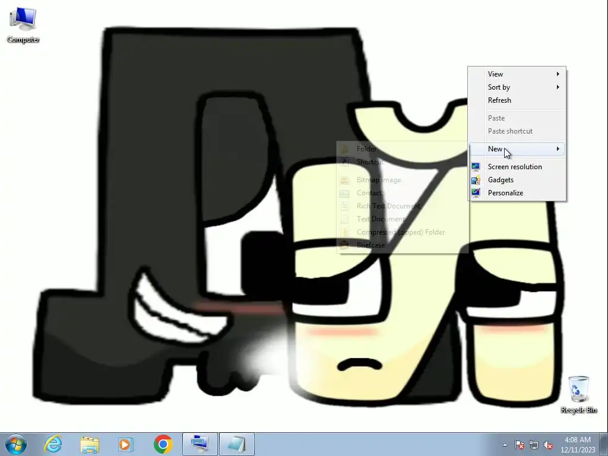Image resolution: width=608 pixels, height=456 pixels.
Task: Open Action Center flag tray icon
Action: pyautogui.click(x=520, y=445)
